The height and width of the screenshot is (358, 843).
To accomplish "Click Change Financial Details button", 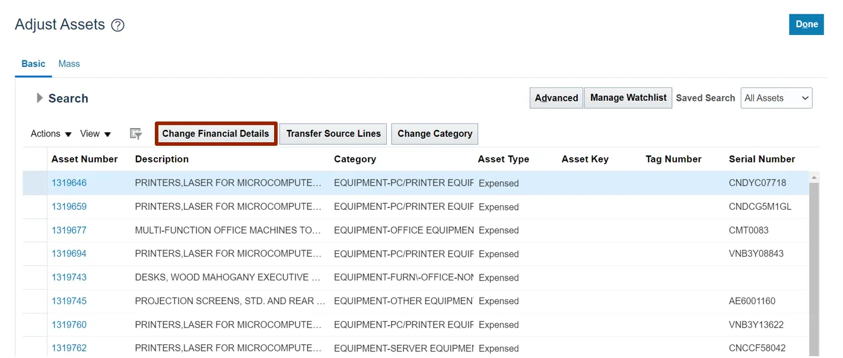I will 216,134.
